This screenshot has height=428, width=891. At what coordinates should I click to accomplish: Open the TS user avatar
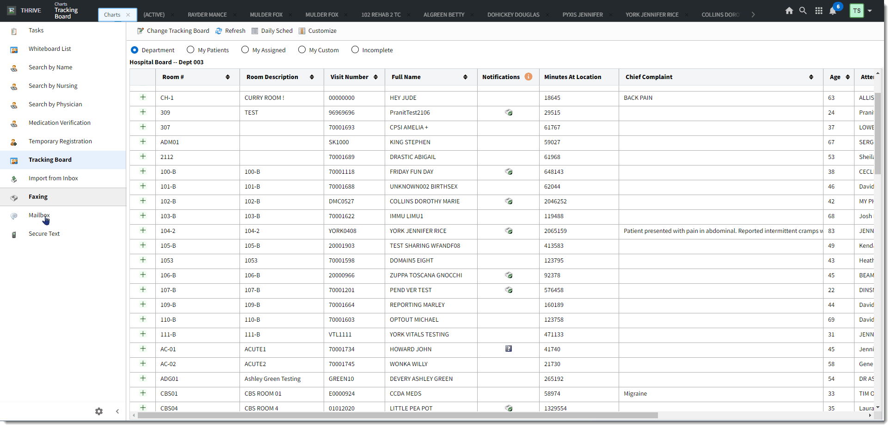tap(857, 11)
